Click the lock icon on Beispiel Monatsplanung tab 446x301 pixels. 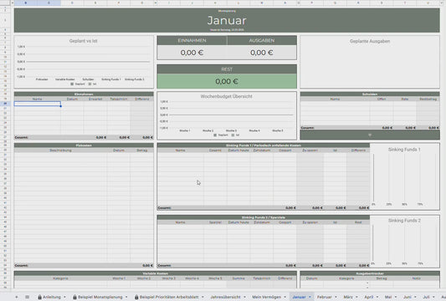[x=74, y=297]
